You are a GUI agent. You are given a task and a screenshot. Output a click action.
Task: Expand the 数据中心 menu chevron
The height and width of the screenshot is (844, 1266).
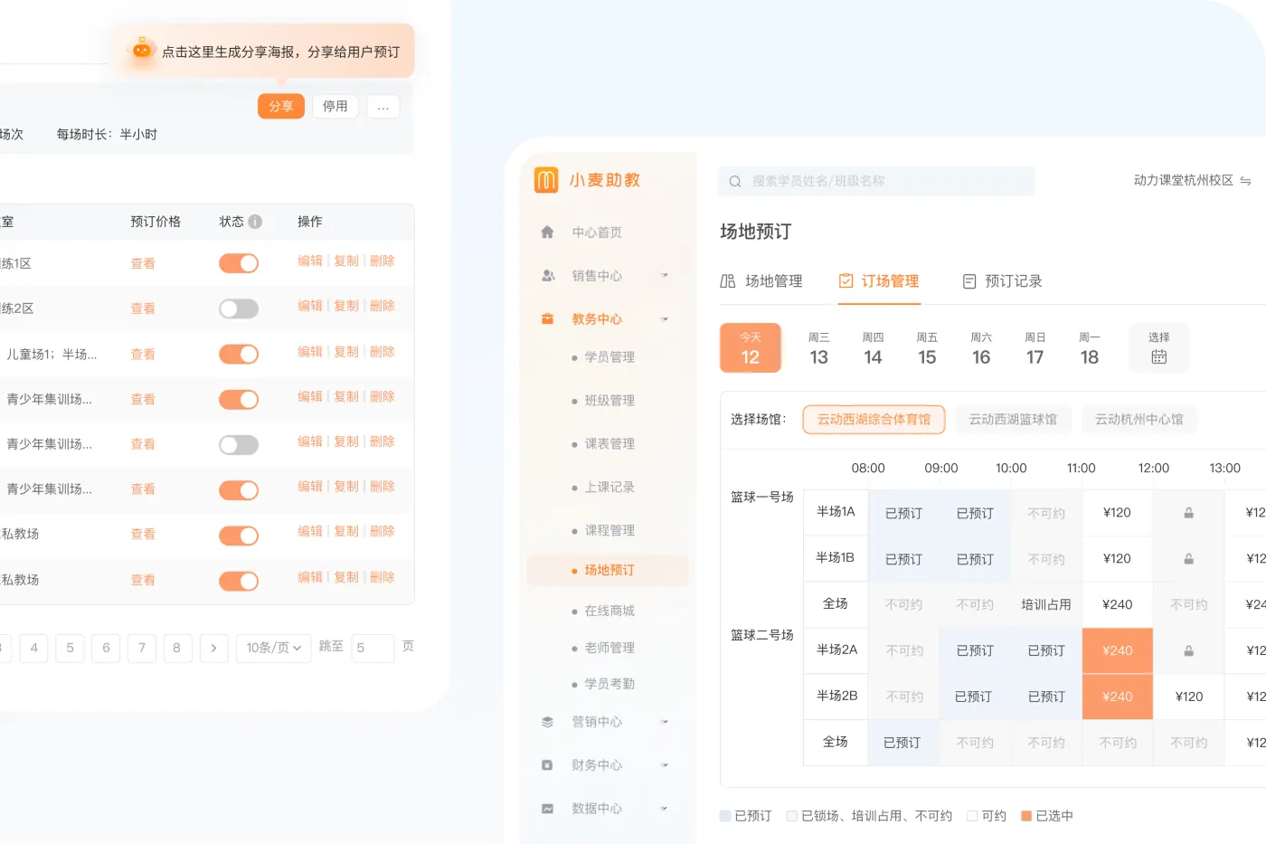coord(665,809)
